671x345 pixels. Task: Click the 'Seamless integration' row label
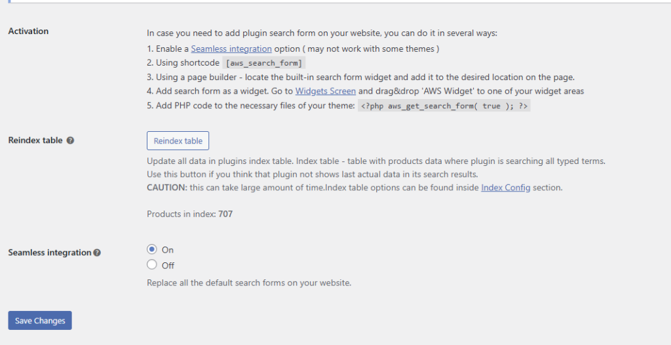(50, 253)
